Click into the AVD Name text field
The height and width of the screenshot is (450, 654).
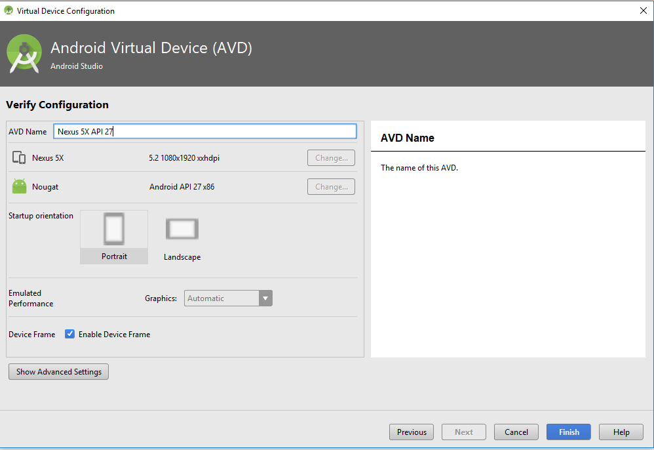pyautogui.click(x=205, y=131)
